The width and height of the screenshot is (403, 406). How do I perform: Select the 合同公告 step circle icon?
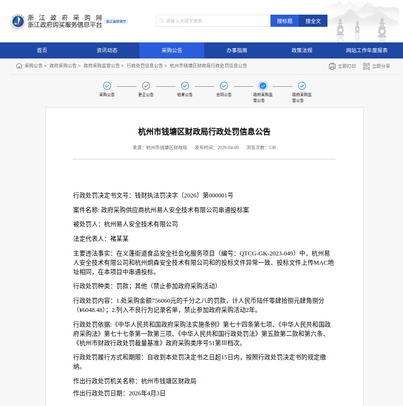[x=224, y=86]
